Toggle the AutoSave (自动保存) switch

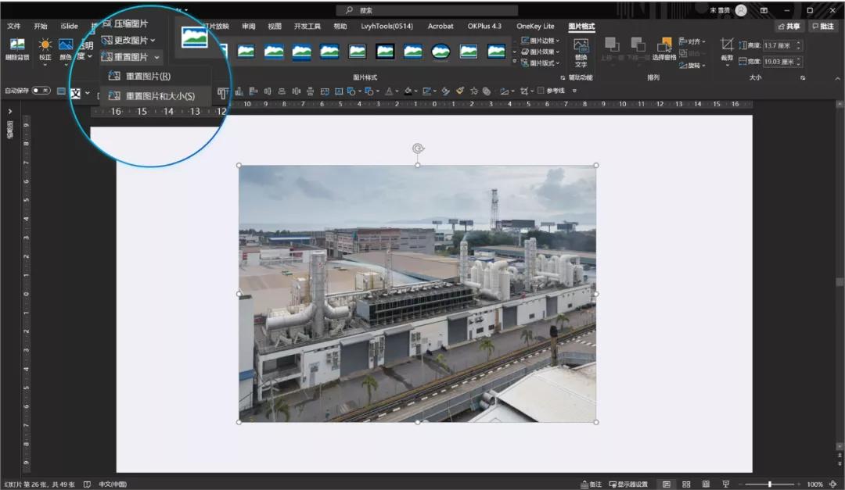coord(41,91)
